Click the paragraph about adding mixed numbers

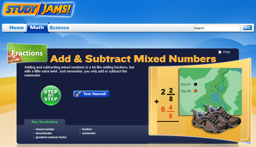coord(79,71)
